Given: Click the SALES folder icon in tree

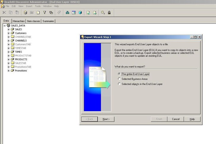Looking at the screenshot, I should pos(12,29).
